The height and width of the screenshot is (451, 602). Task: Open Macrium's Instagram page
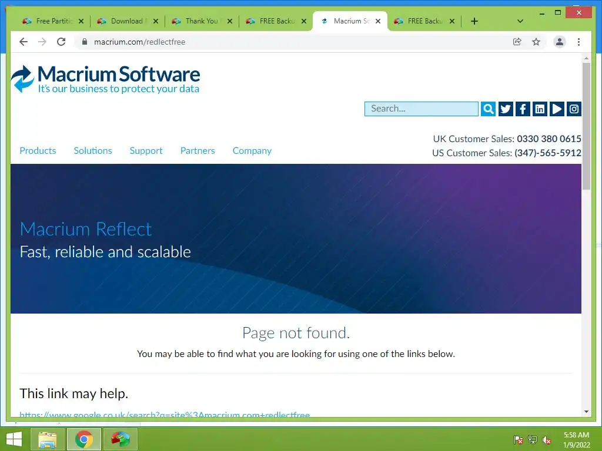pyautogui.click(x=574, y=109)
